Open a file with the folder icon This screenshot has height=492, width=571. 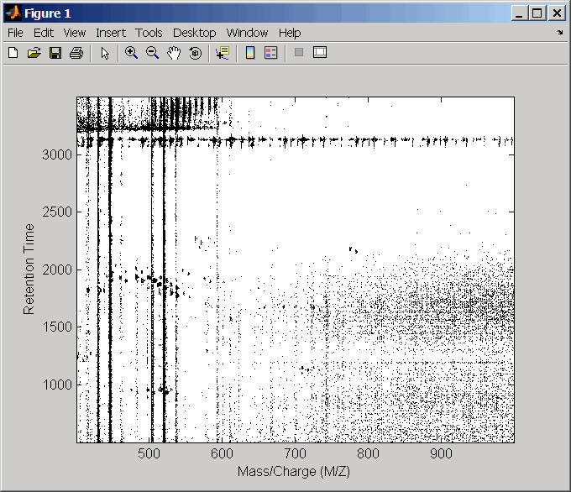pos(34,53)
